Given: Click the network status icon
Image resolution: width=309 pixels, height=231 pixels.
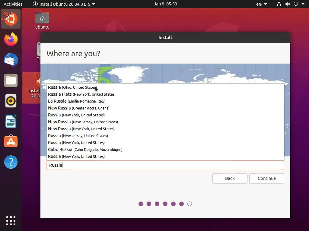Looking at the screenshot, I should 279,4.
